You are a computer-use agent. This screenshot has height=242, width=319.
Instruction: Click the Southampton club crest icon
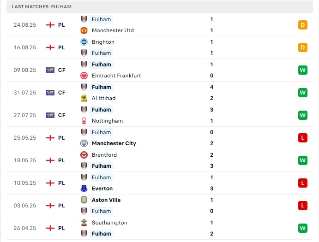pos(84,223)
